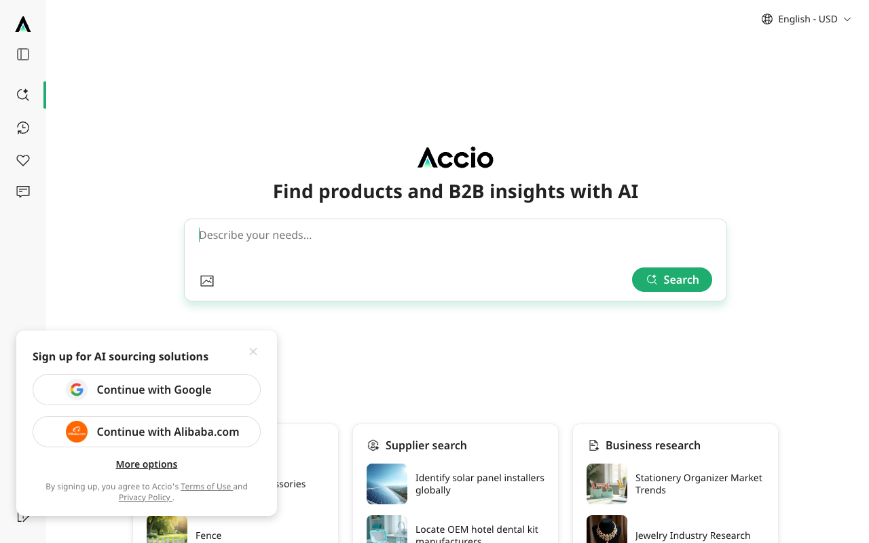The image size is (869, 543).
Task: Click the Accio logo in the sidebar
Action: pyautogui.click(x=22, y=25)
